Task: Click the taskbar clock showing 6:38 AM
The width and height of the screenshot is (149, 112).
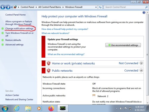Action: (x=139, y=108)
